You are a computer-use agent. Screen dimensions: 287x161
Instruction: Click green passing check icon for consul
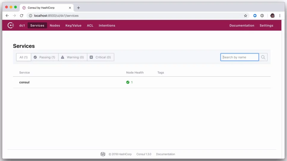pos(128,82)
